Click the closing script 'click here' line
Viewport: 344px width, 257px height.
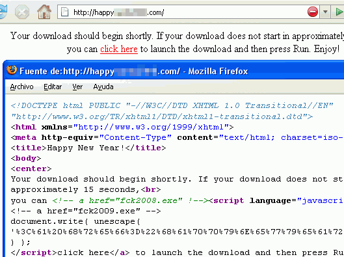(x=178, y=253)
